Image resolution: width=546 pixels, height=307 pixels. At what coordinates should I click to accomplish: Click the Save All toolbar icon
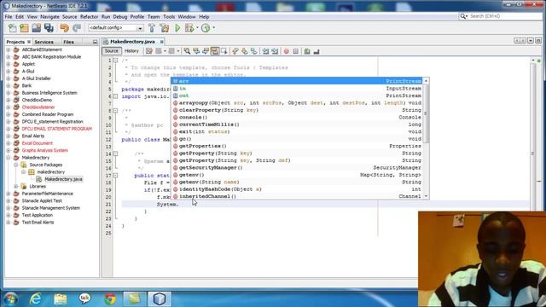tap(49, 28)
